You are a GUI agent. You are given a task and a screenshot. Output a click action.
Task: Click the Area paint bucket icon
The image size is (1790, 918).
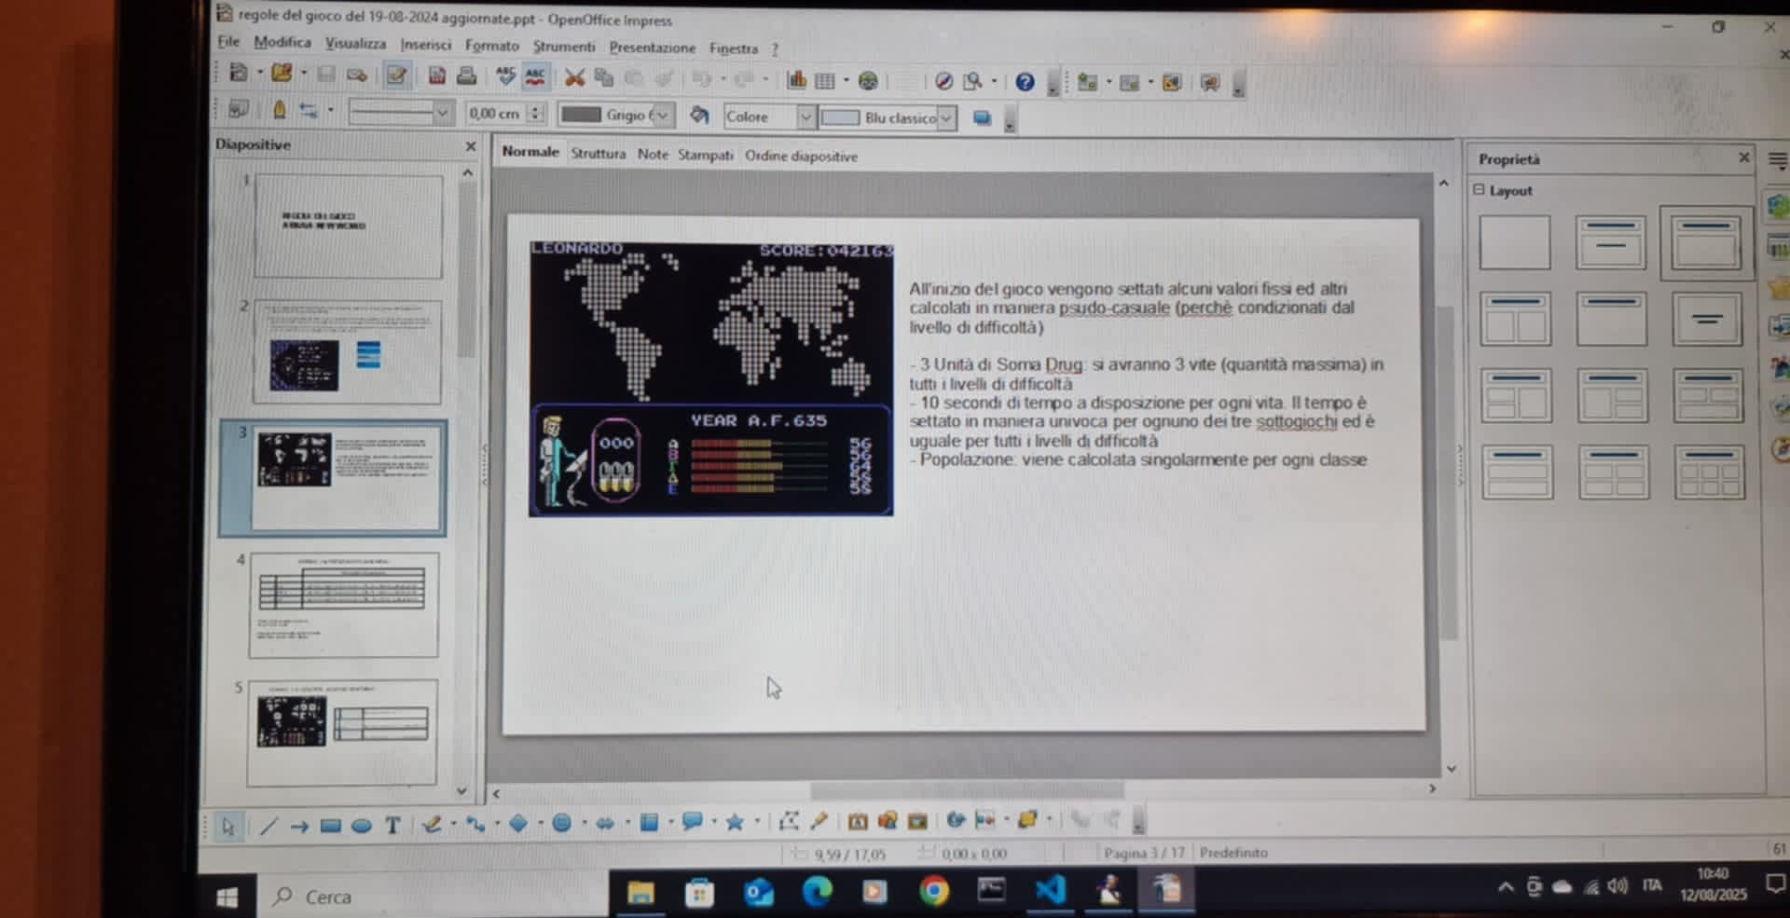click(699, 115)
